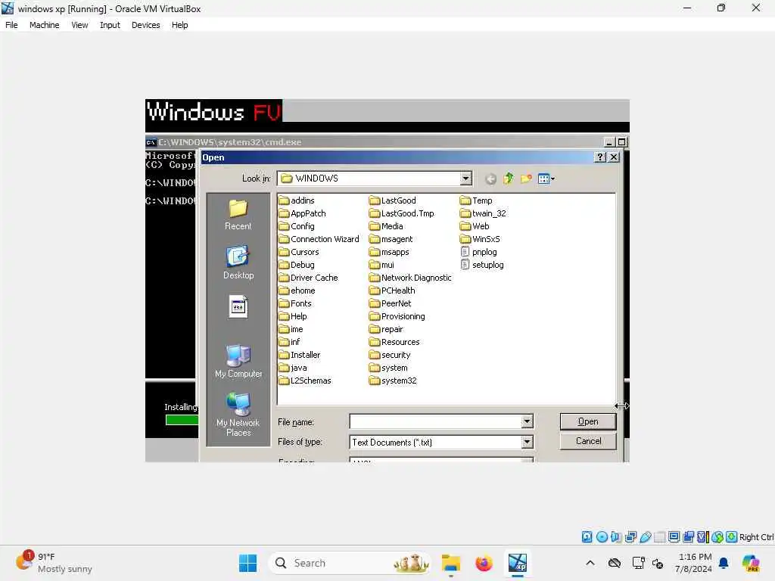This screenshot has height=581, width=775.
Task: Open the Recent places shortcut
Action: tap(238, 215)
